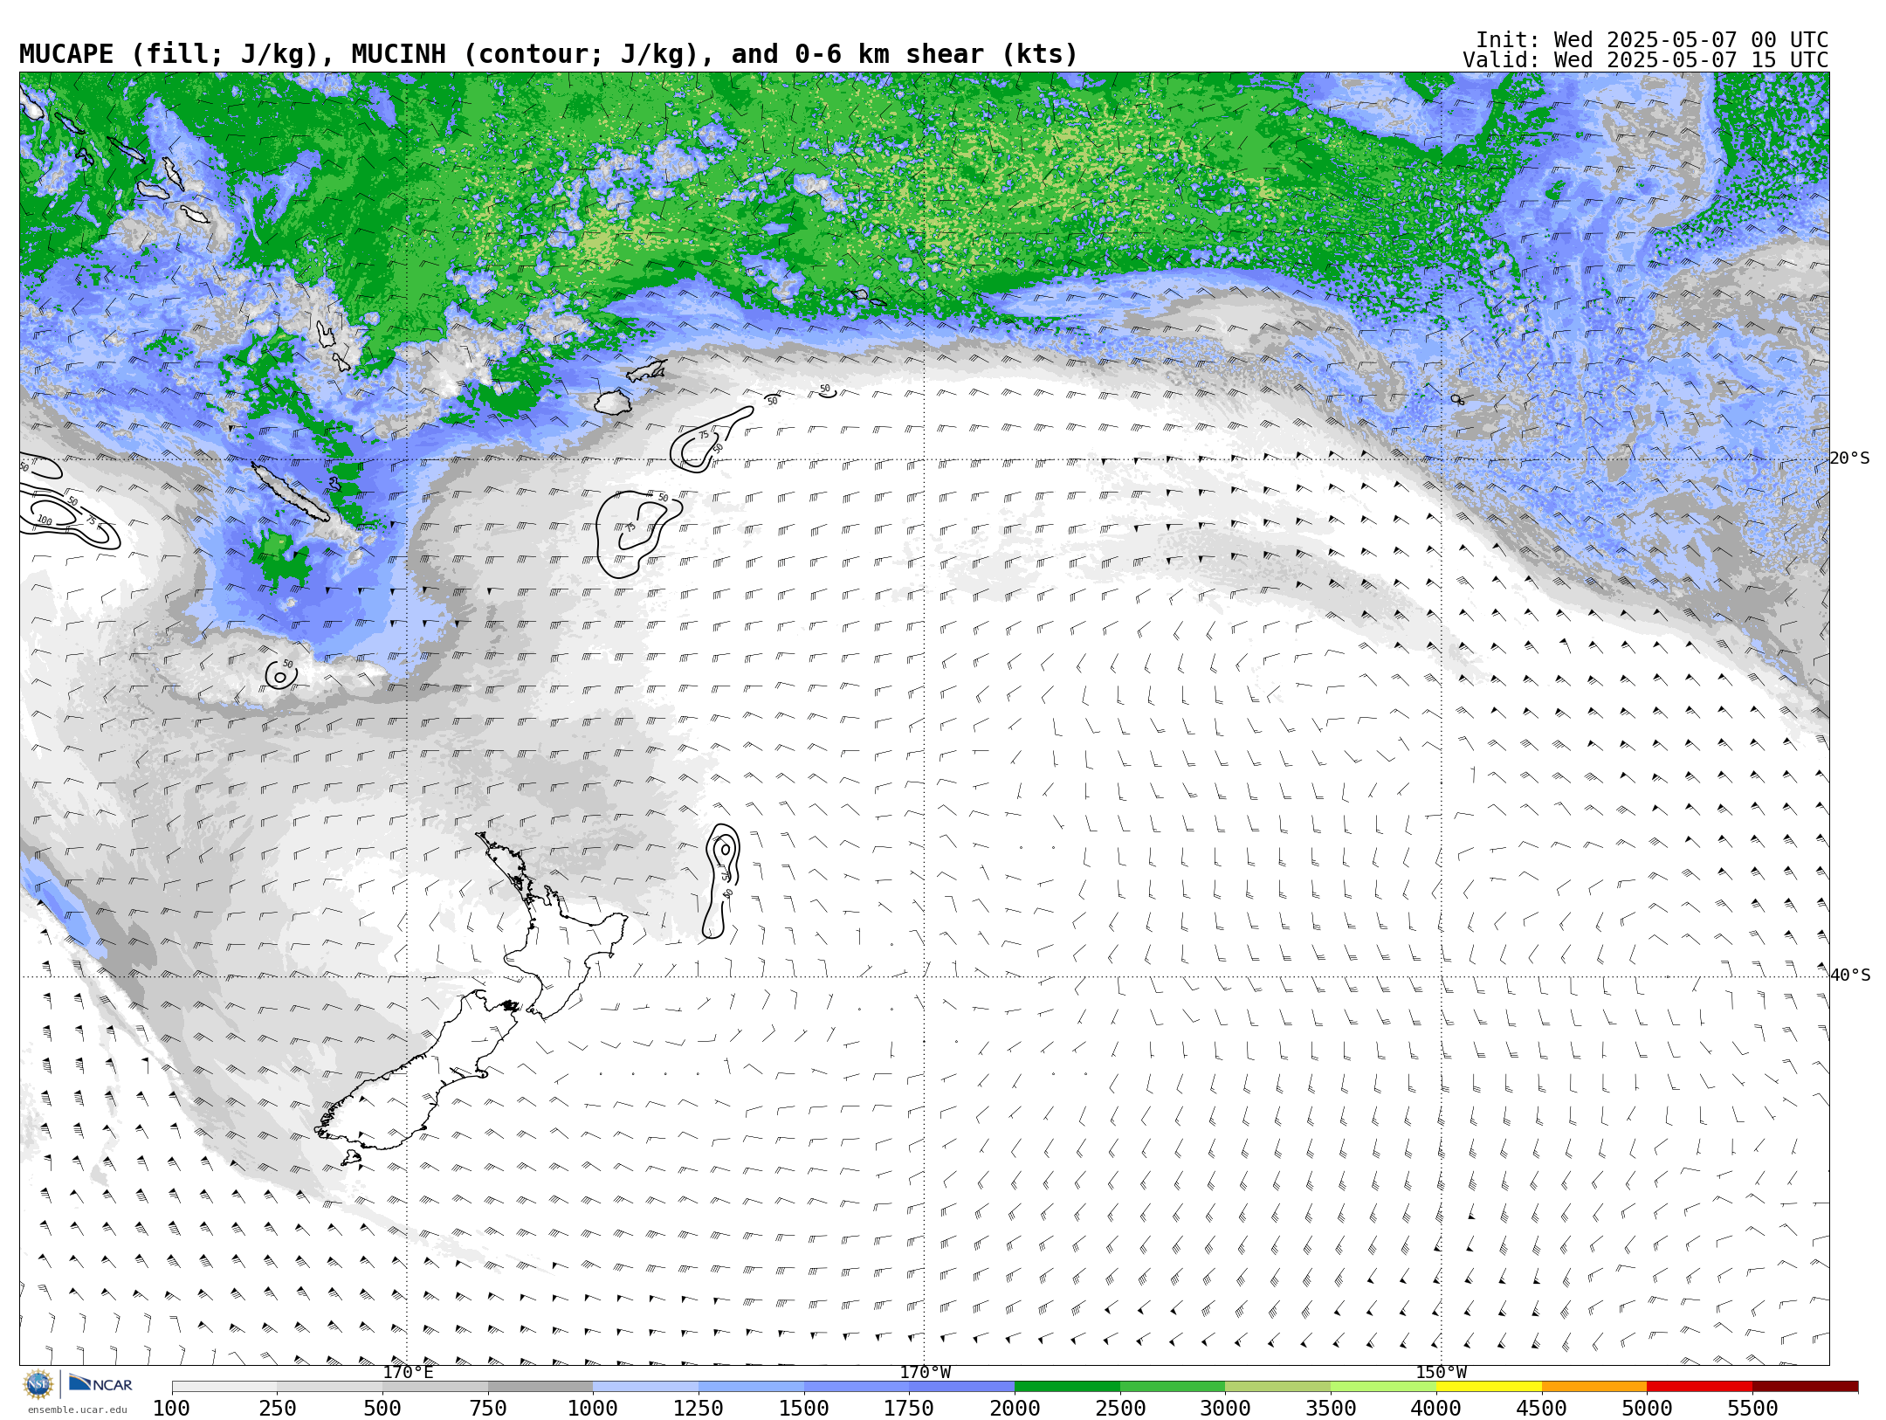Image resolution: width=1886 pixels, height=1420 pixels.
Task: Pick the orange 4500–5000 colorbar swatch
Action: tap(1594, 1387)
